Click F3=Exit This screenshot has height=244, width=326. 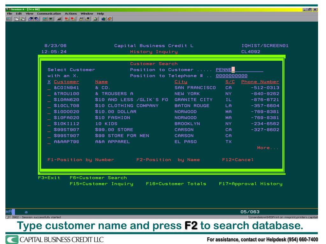pyautogui.click(x=49, y=178)
